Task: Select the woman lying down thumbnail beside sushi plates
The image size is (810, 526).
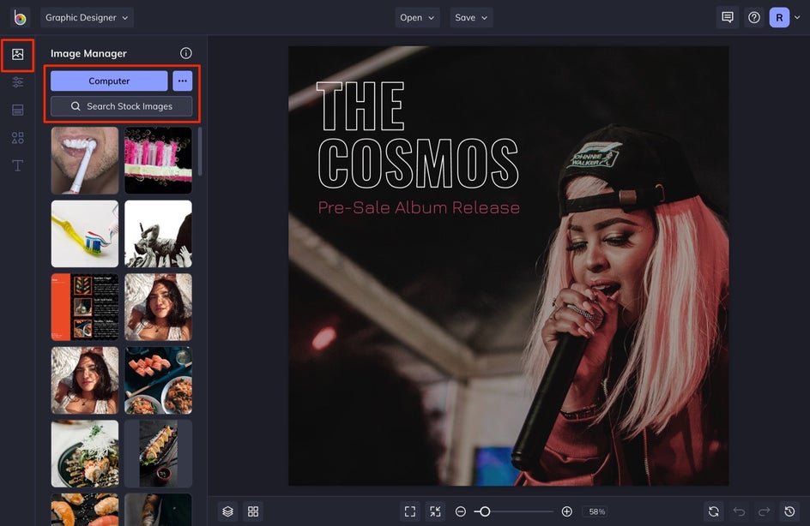Action: point(85,380)
